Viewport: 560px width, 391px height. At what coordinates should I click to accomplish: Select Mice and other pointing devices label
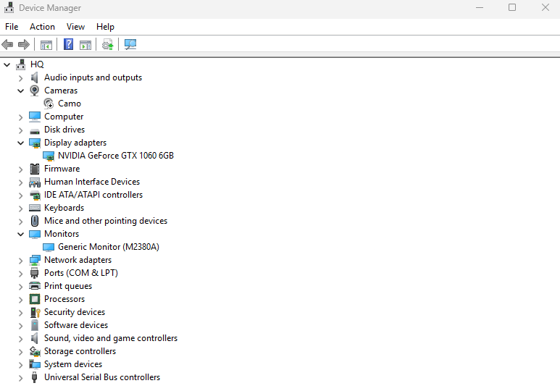pyautogui.click(x=106, y=221)
